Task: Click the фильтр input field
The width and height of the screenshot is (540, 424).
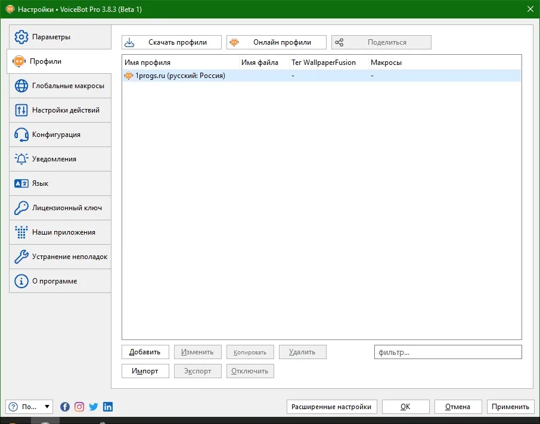Action: (448, 352)
